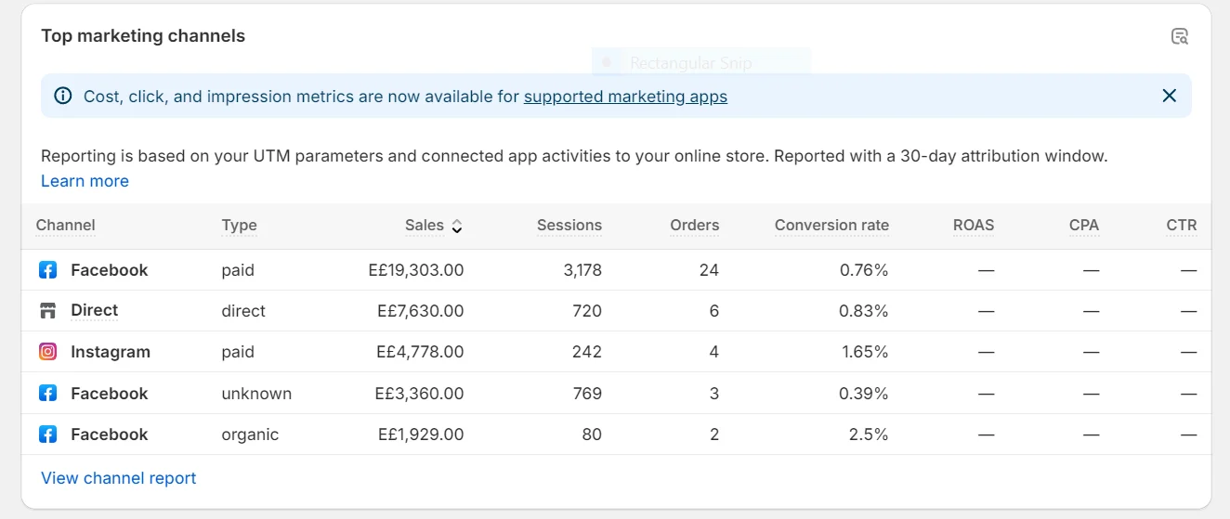Click the Conversion rate column header
The height and width of the screenshot is (519, 1230).
pyautogui.click(x=831, y=225)
